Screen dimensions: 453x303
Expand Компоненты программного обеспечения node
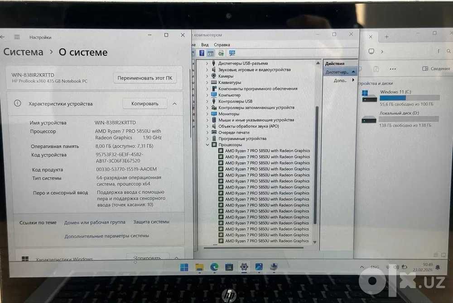[x=207, y=89]
